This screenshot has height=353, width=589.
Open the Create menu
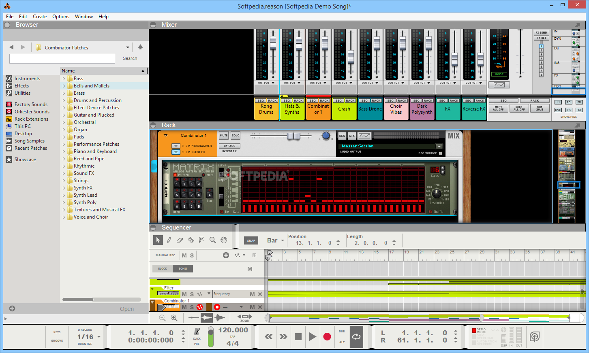click(40, 17)
